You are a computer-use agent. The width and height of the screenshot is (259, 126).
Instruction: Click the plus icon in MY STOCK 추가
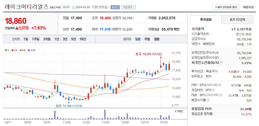click(x=216, y=7)
